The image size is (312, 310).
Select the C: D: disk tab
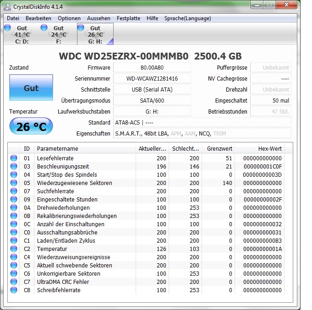click(22, 34)
